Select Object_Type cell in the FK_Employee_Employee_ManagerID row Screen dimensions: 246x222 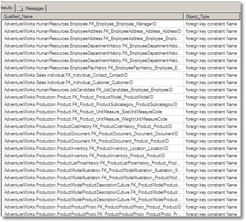pyautogui.click(x=212, y=24)
